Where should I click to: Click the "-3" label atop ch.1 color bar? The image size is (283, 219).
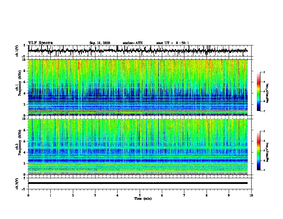click(x=264, y=72)
